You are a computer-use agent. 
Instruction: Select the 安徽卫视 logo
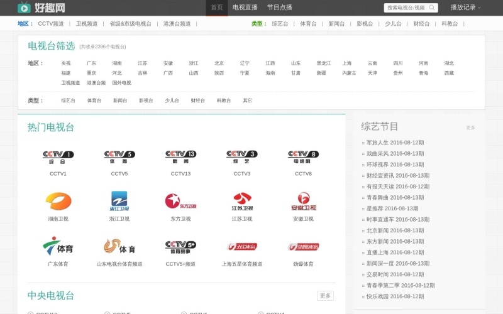pyautogui.click(x=304, y=201)
